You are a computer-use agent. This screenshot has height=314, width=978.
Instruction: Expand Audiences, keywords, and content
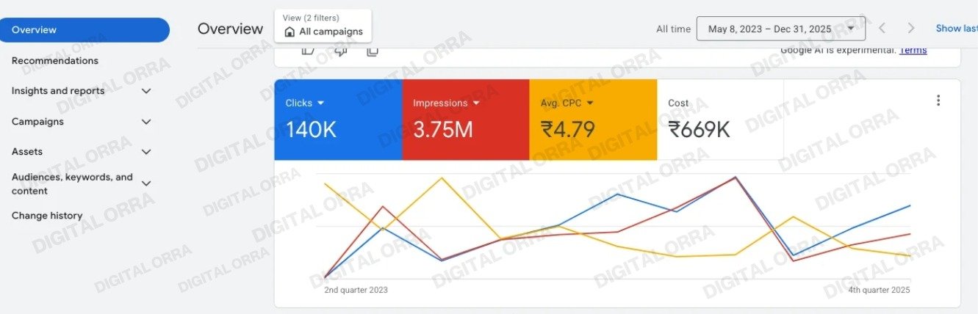coord(146,183)
